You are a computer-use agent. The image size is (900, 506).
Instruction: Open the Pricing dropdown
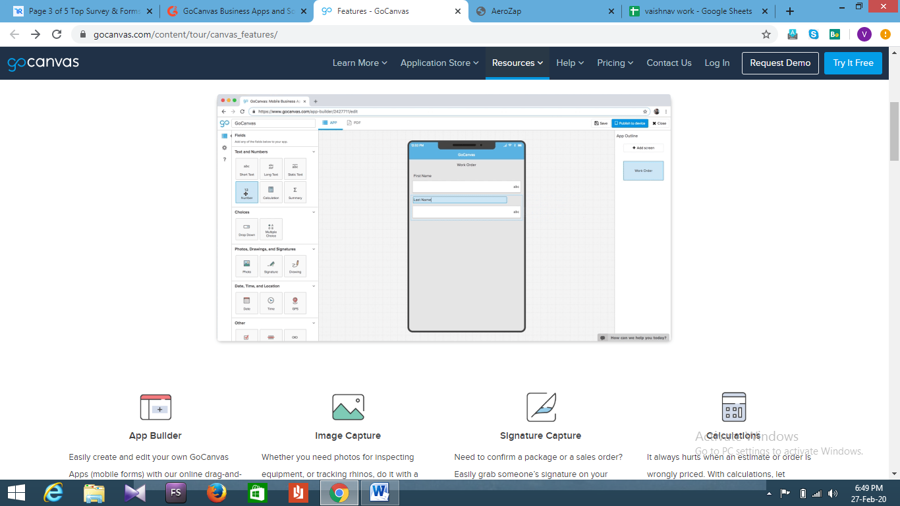click(x=615, y=63)
